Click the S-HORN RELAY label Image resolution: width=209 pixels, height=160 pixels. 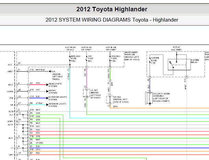click(195, 61)
